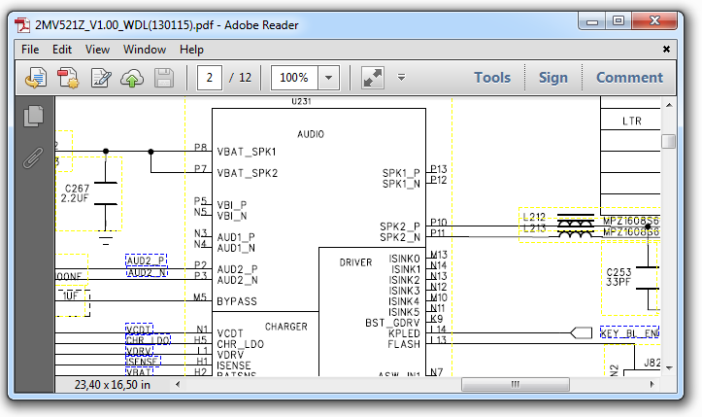
Task: Click the C253 33PF capacitor label
Action: coord(618,277)
